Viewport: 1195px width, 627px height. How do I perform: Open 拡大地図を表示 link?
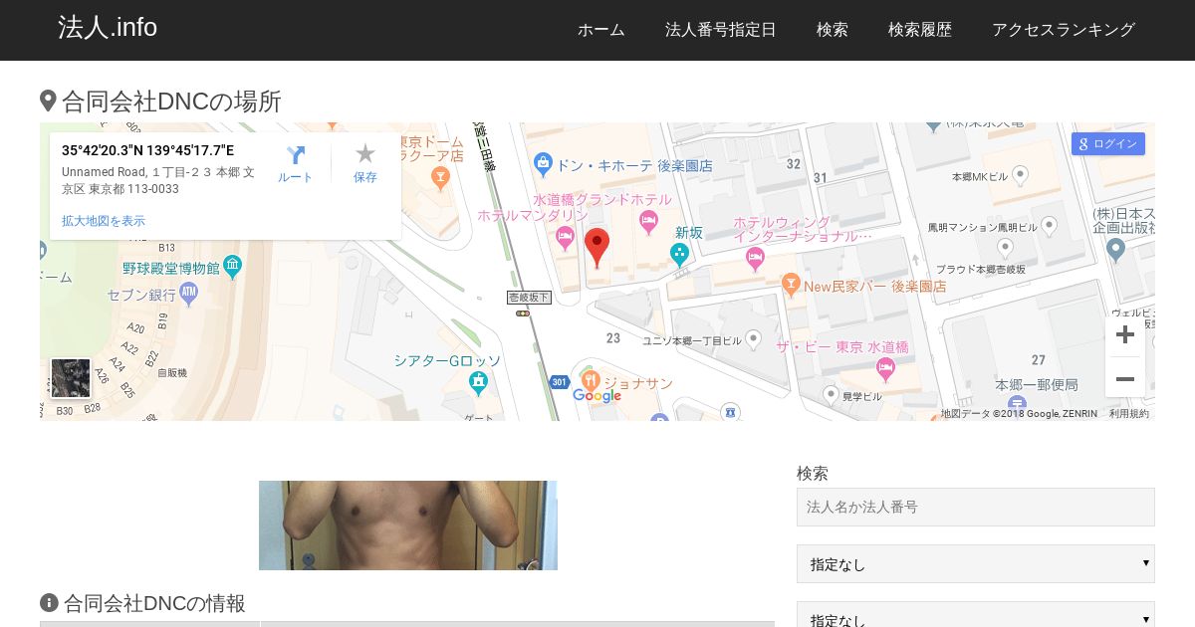pyautogui.click(x=104, y=221)
